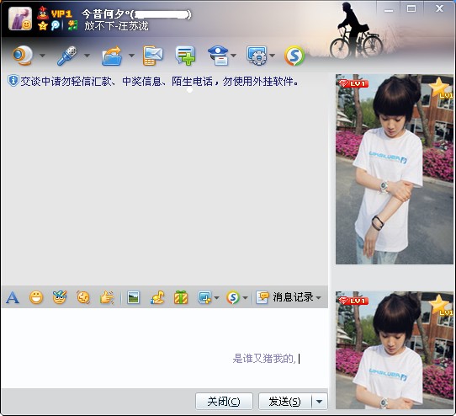The height and width of the screenshot is (416, 456).
Task: Create discussion group with plus chat icon
Action: point(185,56)
